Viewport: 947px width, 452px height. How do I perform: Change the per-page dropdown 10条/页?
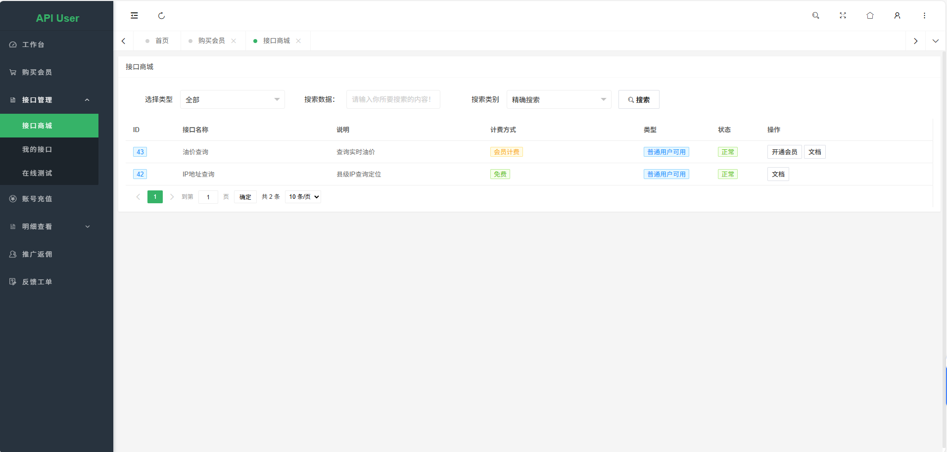click(x=303, y=196)
